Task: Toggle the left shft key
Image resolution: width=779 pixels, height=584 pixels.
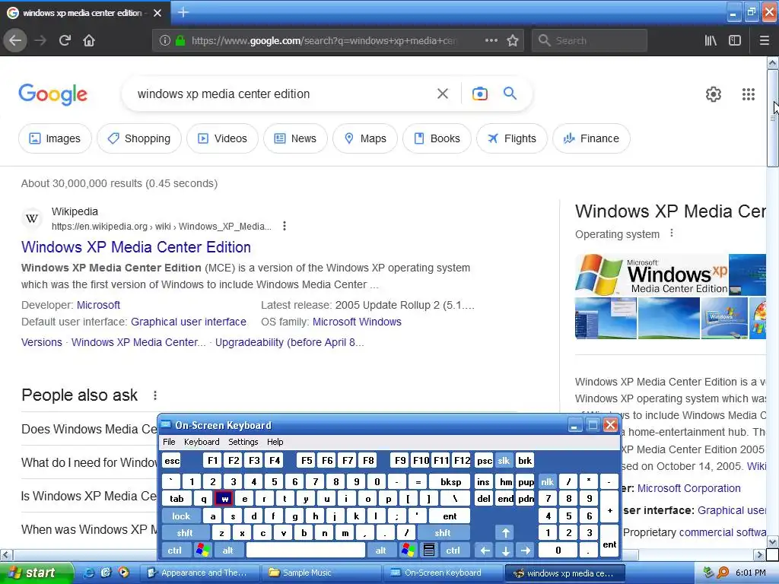Action: click(x=185, y=533)
